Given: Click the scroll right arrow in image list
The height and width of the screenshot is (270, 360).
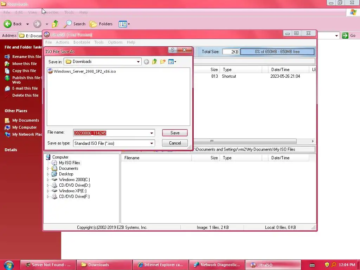Looking at the screenshot, I should 313,141.
